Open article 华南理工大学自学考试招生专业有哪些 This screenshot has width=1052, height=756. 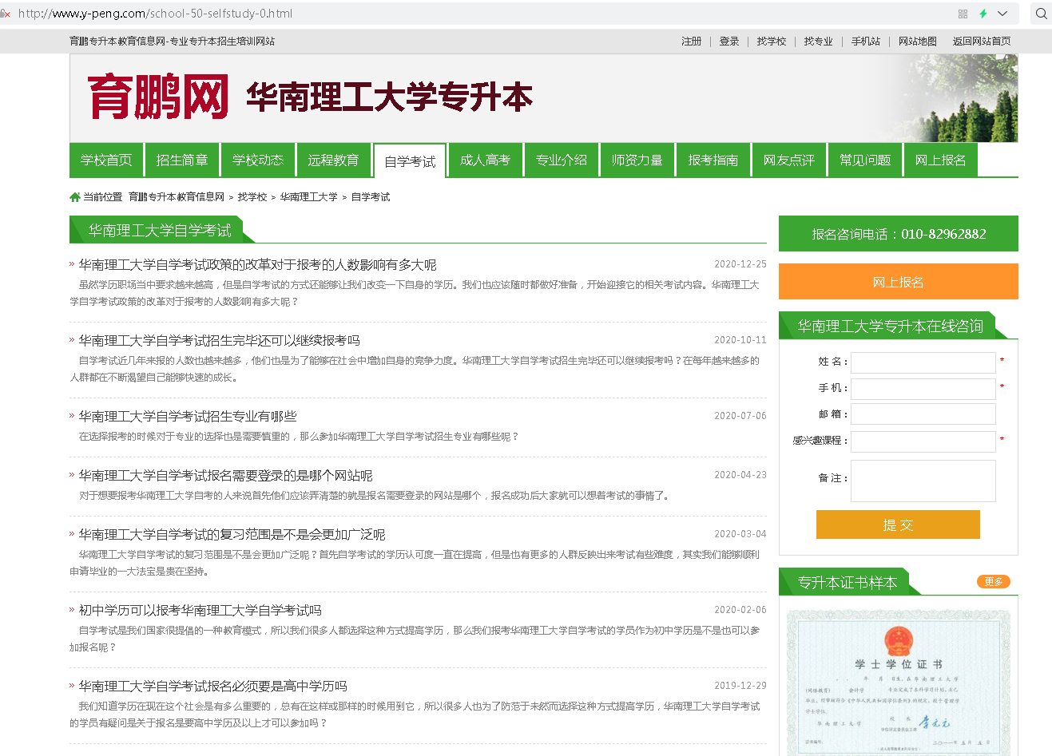tap(188, 417)
